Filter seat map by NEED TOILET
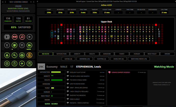The height and width of the screenshot is (107, 176). [x=152, y=54]
